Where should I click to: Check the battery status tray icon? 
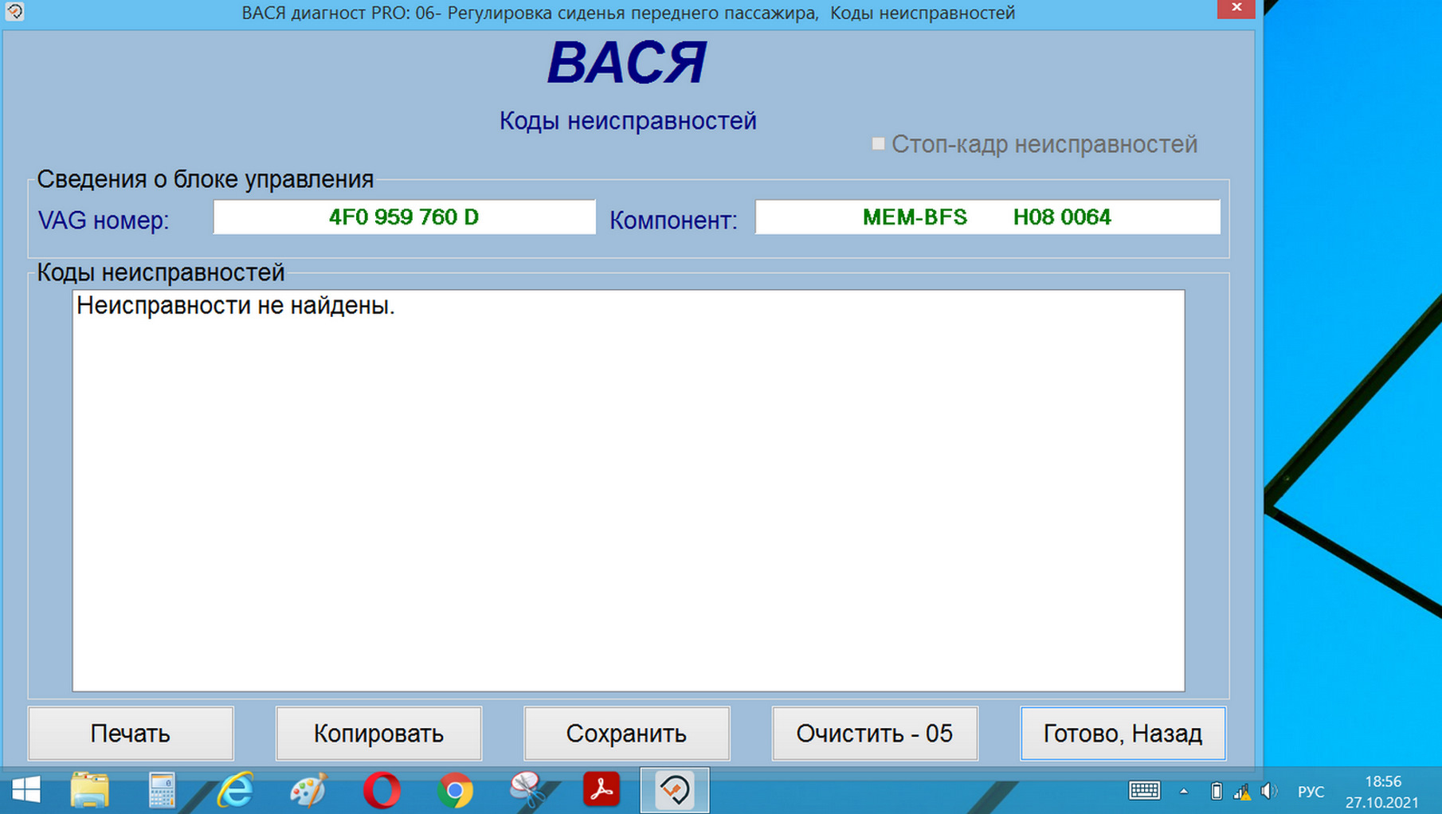click(1217, 791)
